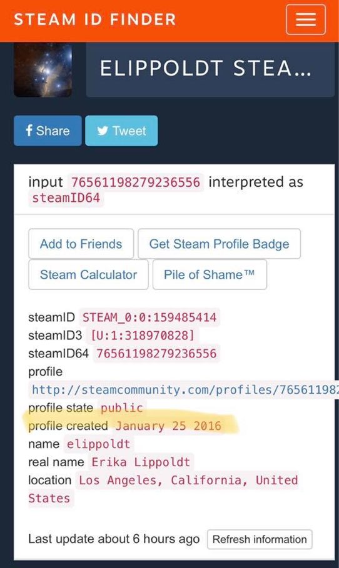The height and width of the screenshot is (568, 339).
Task: Tweet this profile
Action: point(121,131)
